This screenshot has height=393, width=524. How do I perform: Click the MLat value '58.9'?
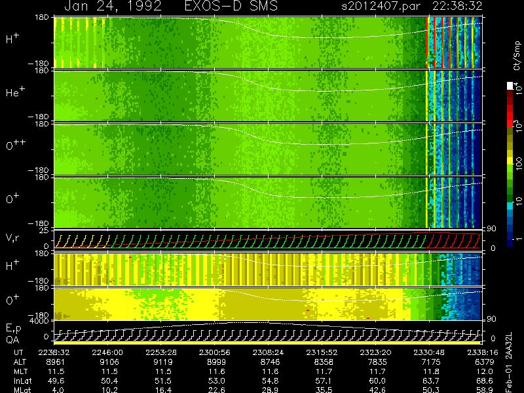coord(484,390)
